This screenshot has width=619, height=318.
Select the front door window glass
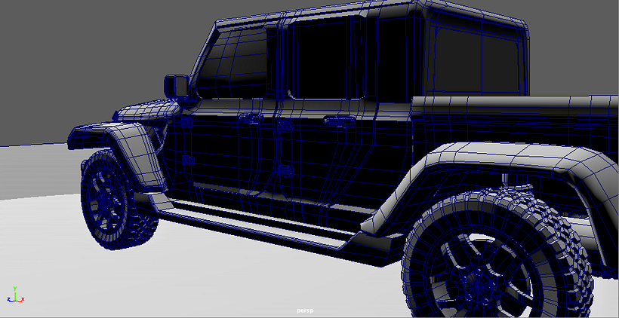(233, 64)
